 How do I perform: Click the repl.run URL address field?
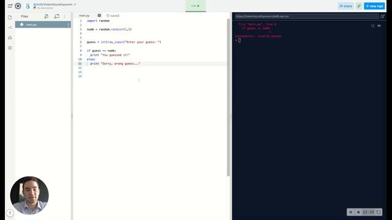click(307, 16)
